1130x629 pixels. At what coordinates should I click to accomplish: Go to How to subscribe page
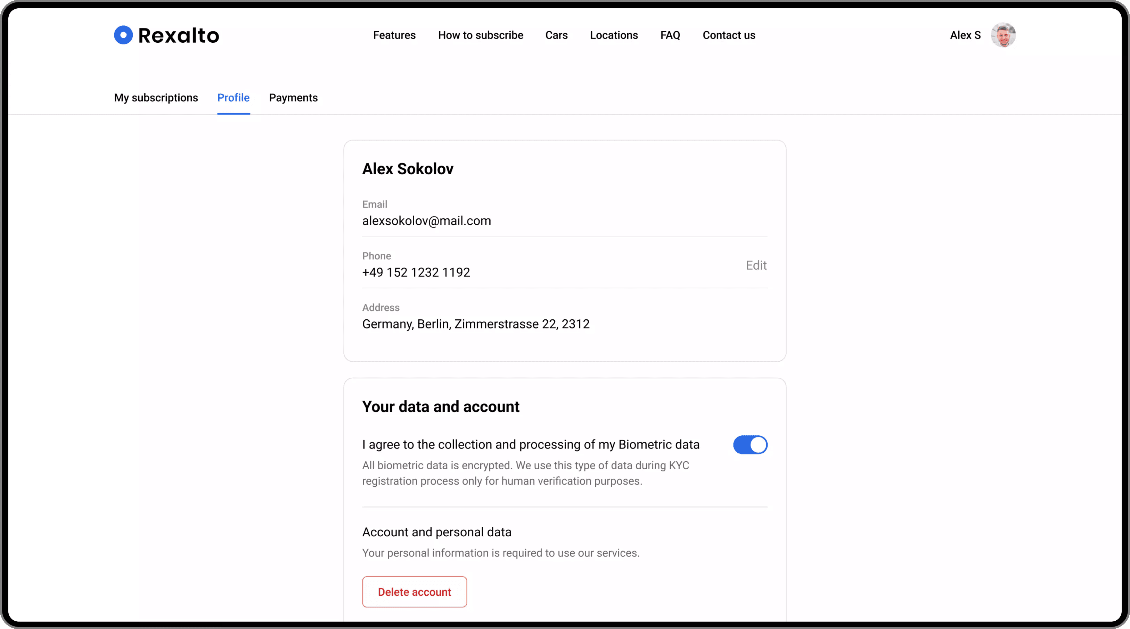[x=480, y=35]
